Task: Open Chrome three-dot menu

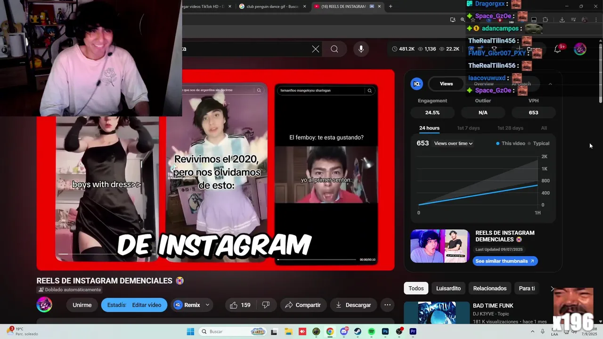Action: tap(595, 19)
